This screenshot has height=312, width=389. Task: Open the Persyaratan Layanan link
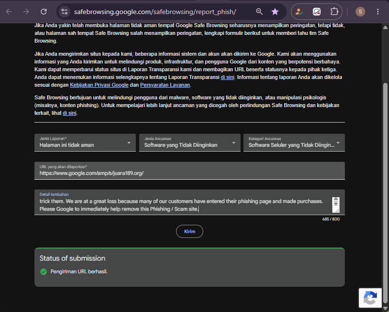[x=165, y=85]
